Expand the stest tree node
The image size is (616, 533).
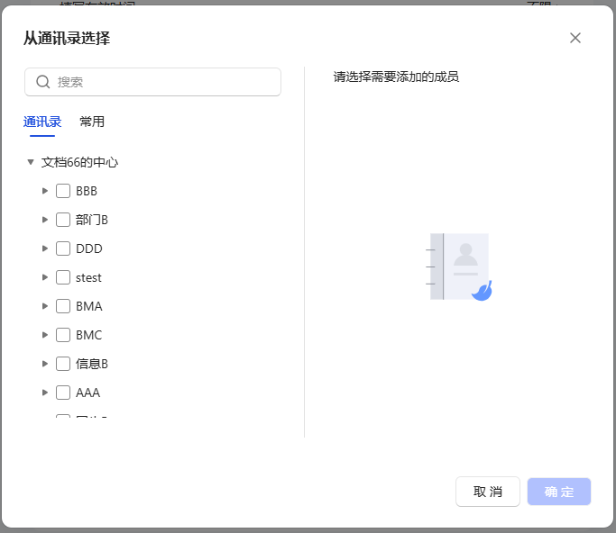45,277
